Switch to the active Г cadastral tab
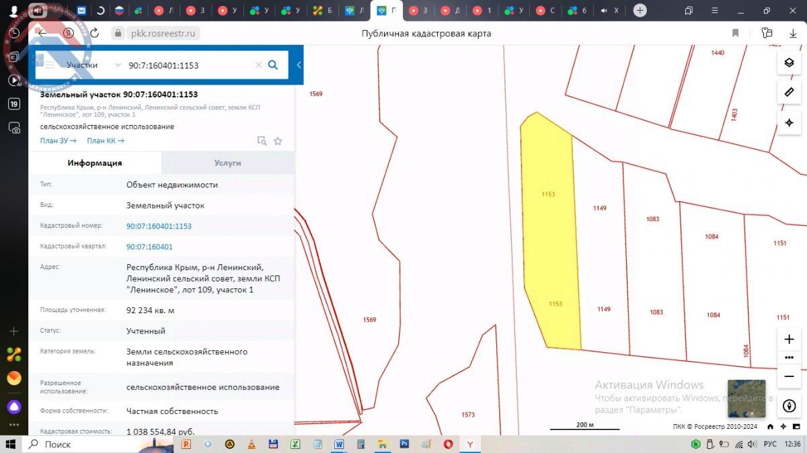 point(387,11)
